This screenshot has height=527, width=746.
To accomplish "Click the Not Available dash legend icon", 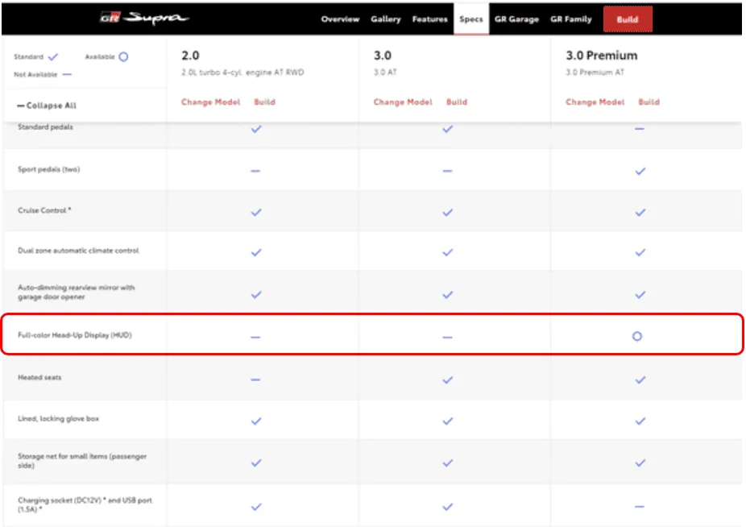I will [67, 74].
